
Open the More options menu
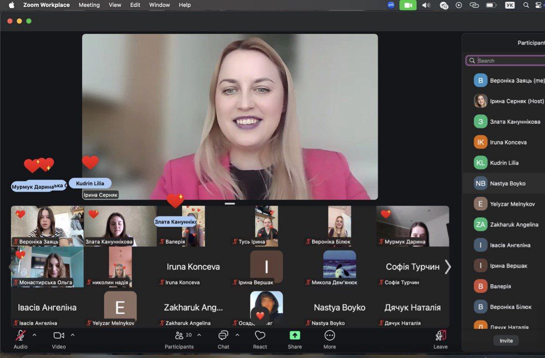coord(329,336)
